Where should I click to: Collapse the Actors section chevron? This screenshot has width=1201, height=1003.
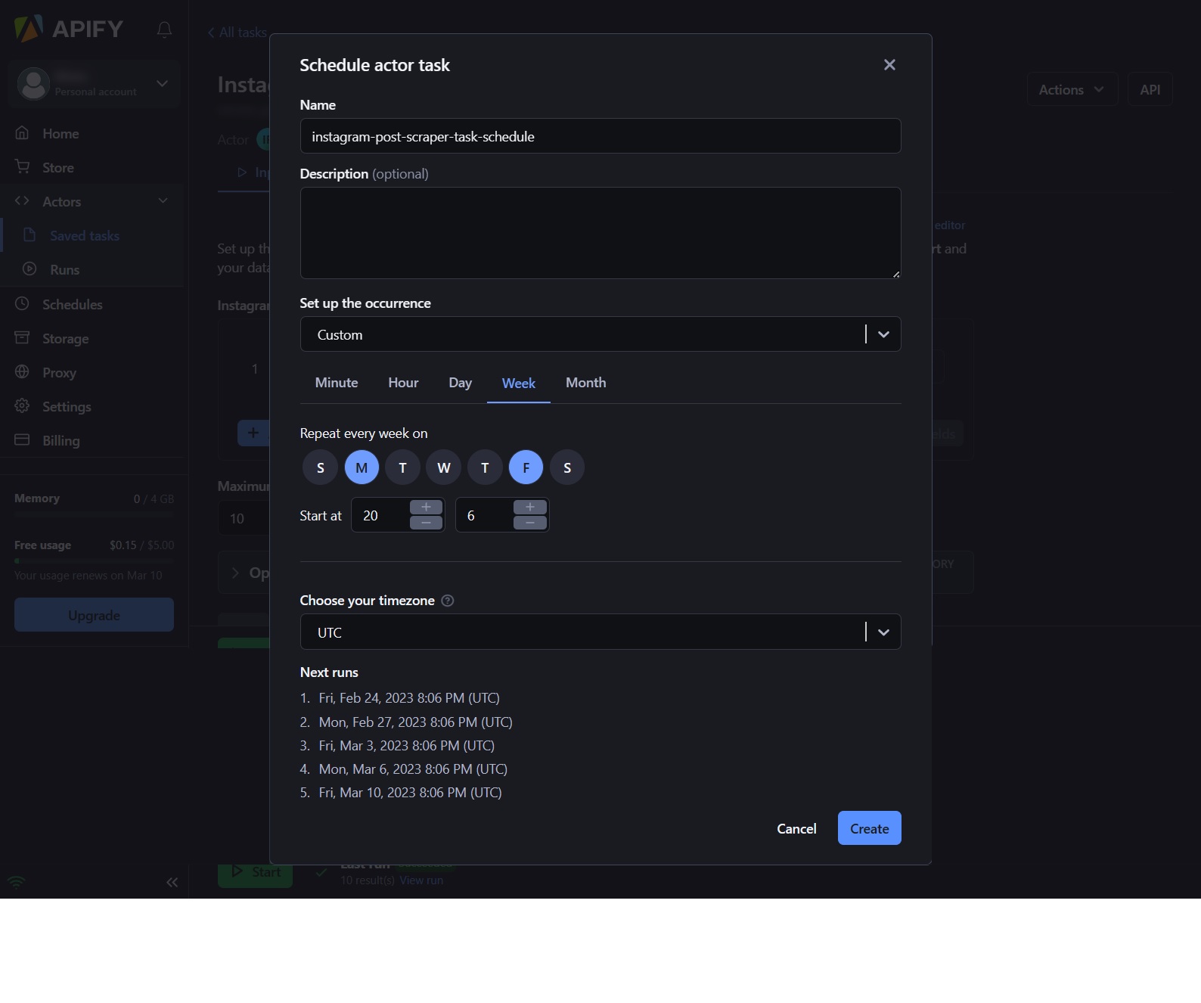[x=163, y=200]
